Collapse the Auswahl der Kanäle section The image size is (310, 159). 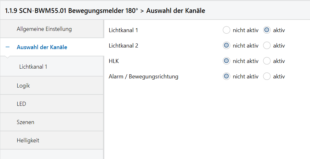pos(8,47)
